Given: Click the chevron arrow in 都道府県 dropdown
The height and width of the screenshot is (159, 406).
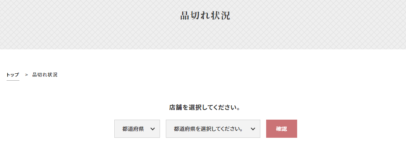Looking at the screenshot, I should coord(153,129).
